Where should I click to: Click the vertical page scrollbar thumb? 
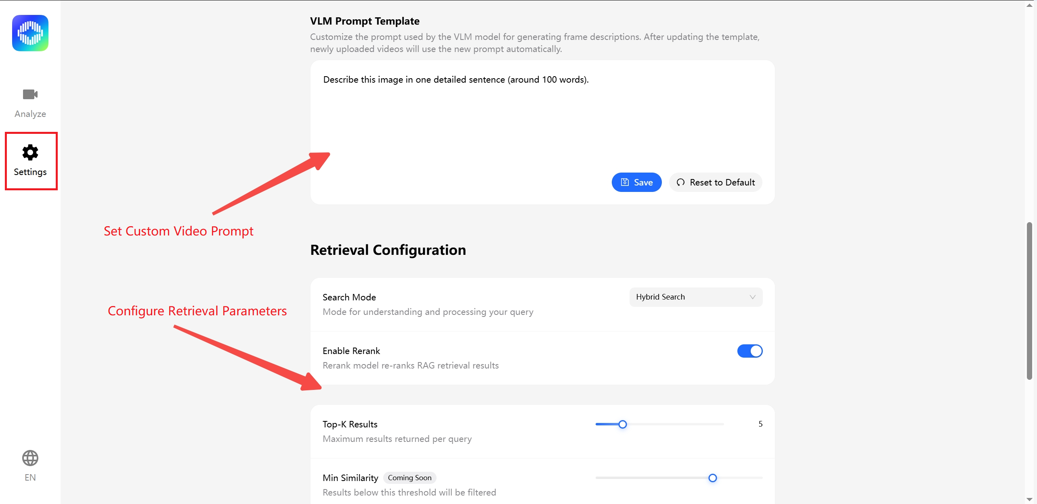(x=1029, y=300)
